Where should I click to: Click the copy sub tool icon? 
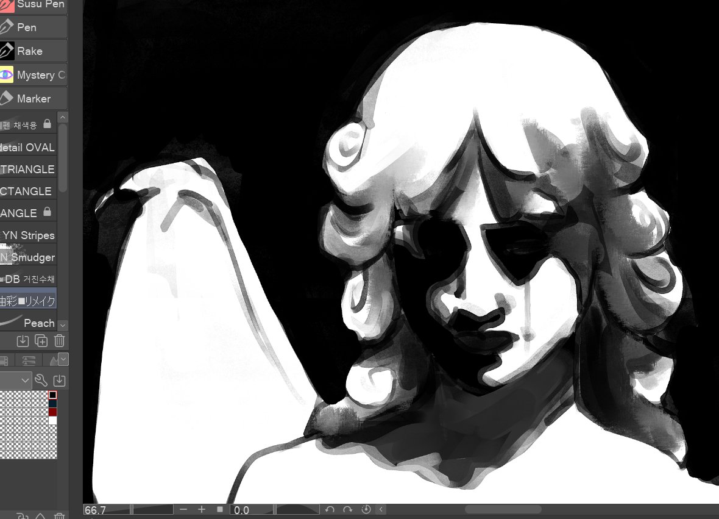click(41, 341)
